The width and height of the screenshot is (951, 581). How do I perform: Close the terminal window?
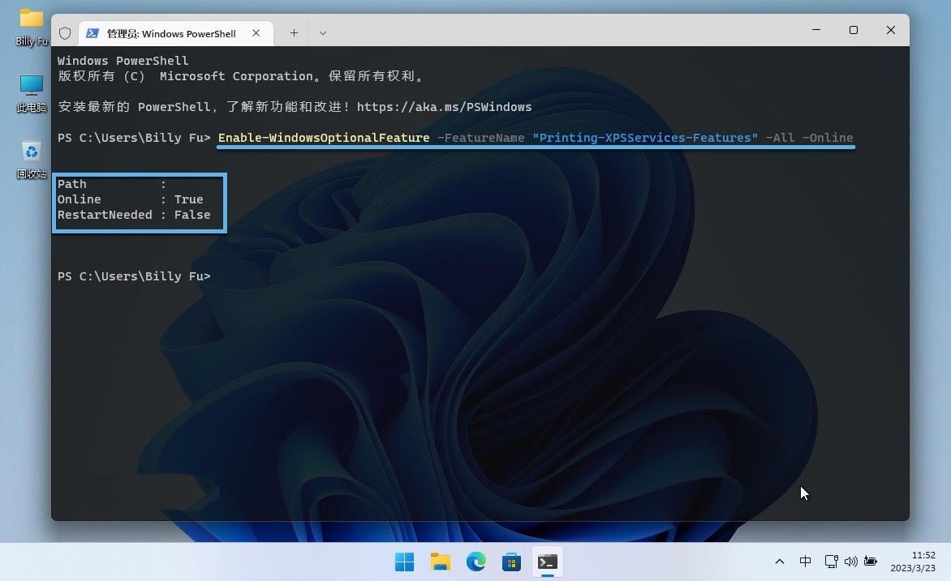890,30
